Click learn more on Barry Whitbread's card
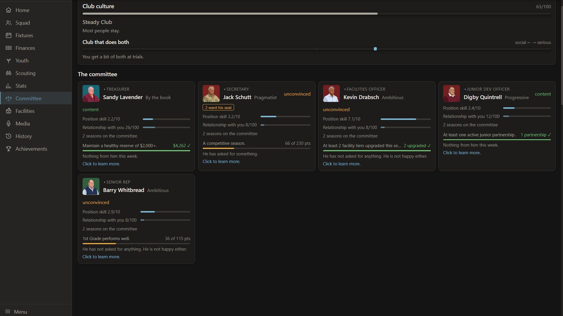 click(101, 257)
